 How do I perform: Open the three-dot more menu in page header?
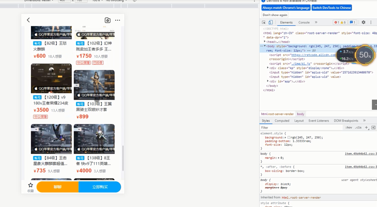click(118, 20)
